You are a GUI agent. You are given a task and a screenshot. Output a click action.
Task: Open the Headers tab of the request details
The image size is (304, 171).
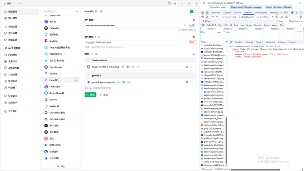coord(239,42)
